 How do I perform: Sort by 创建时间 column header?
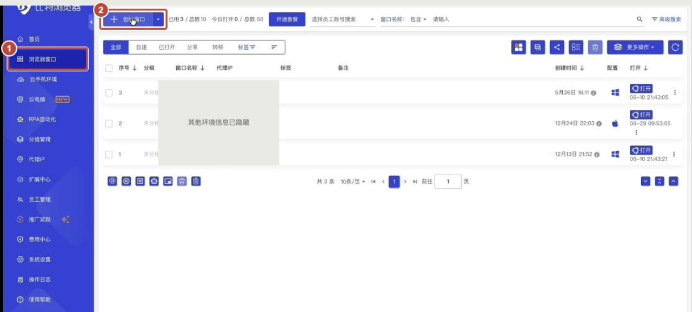coord(570,68)
